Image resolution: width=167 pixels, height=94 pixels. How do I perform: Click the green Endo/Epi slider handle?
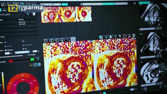(32, 59)
